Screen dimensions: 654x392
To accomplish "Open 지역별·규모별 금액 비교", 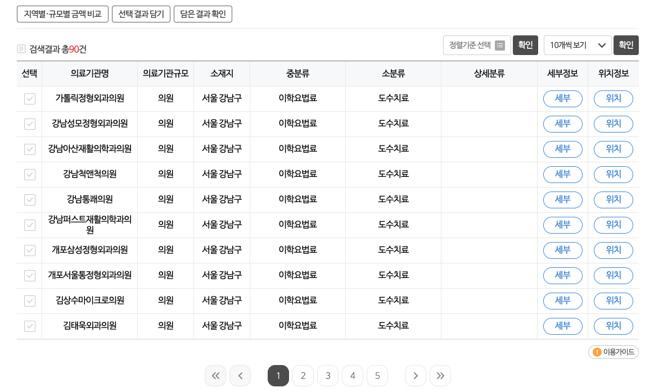I will pos(62,14).
